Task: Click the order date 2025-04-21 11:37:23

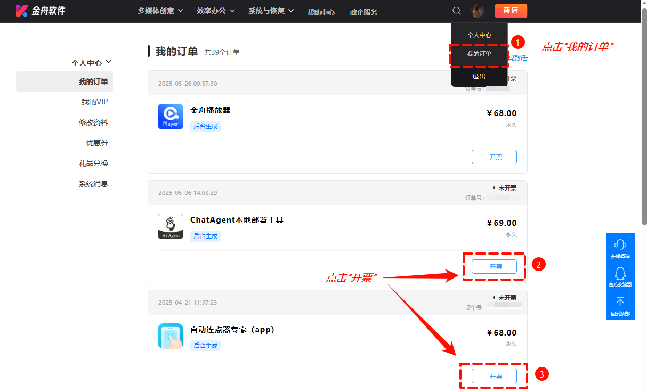Action: coord(188,303)
